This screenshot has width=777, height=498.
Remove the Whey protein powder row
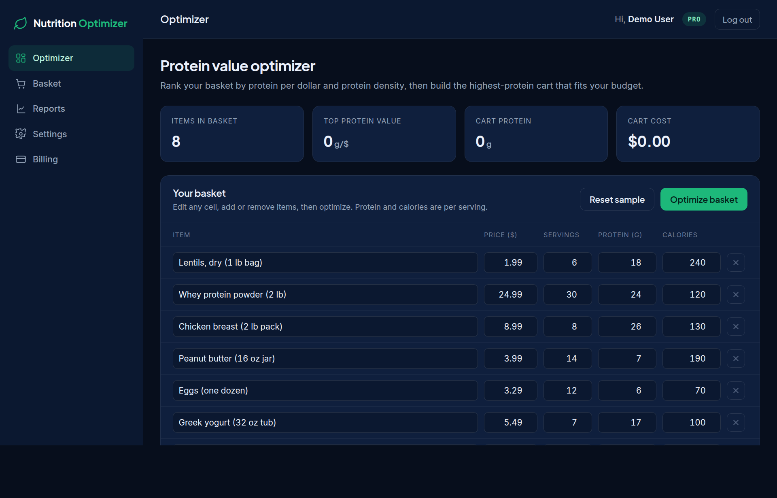[736, 295]
